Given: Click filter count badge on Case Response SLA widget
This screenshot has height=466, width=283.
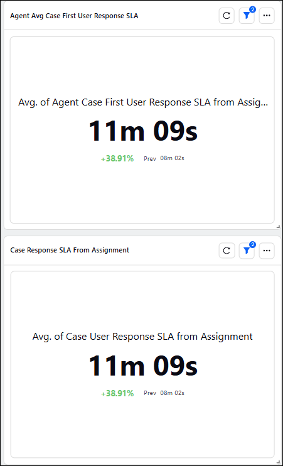Looking at the screenshot, I should (x=252, y=244).
